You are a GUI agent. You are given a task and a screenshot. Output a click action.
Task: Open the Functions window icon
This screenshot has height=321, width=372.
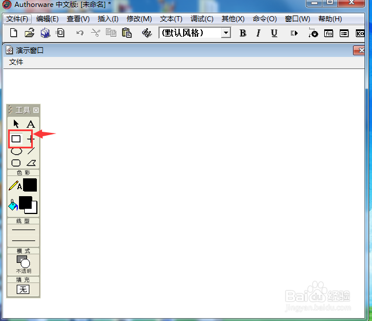[329, 33]
